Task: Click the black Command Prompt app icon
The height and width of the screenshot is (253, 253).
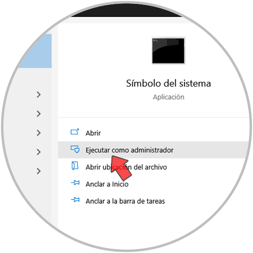Action: (x=168, y=51)
